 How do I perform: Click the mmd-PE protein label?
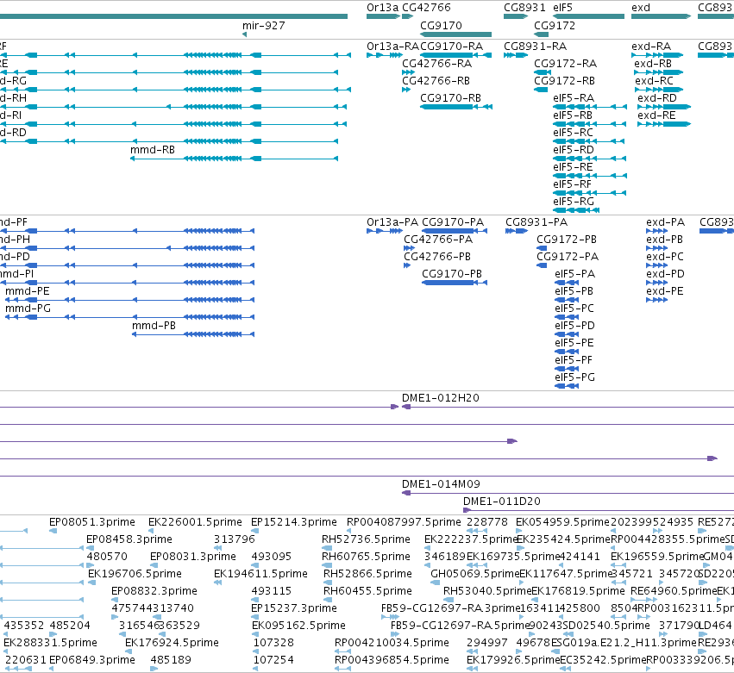(27, 291)
